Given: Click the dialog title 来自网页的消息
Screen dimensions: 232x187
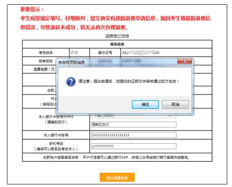Looking at the screenshot, I should pos(71,62).
